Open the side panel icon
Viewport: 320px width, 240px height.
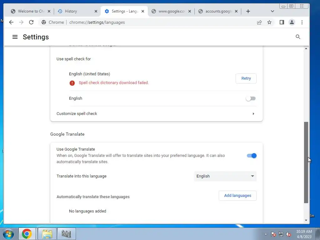pos(282,22)
